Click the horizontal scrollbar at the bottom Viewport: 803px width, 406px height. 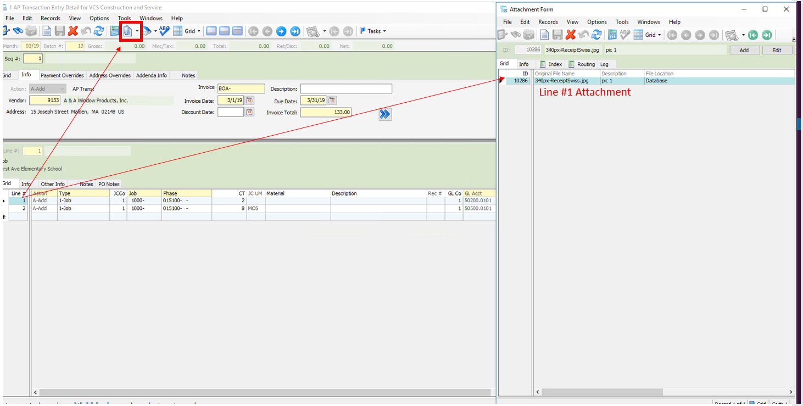pos(264,392)
